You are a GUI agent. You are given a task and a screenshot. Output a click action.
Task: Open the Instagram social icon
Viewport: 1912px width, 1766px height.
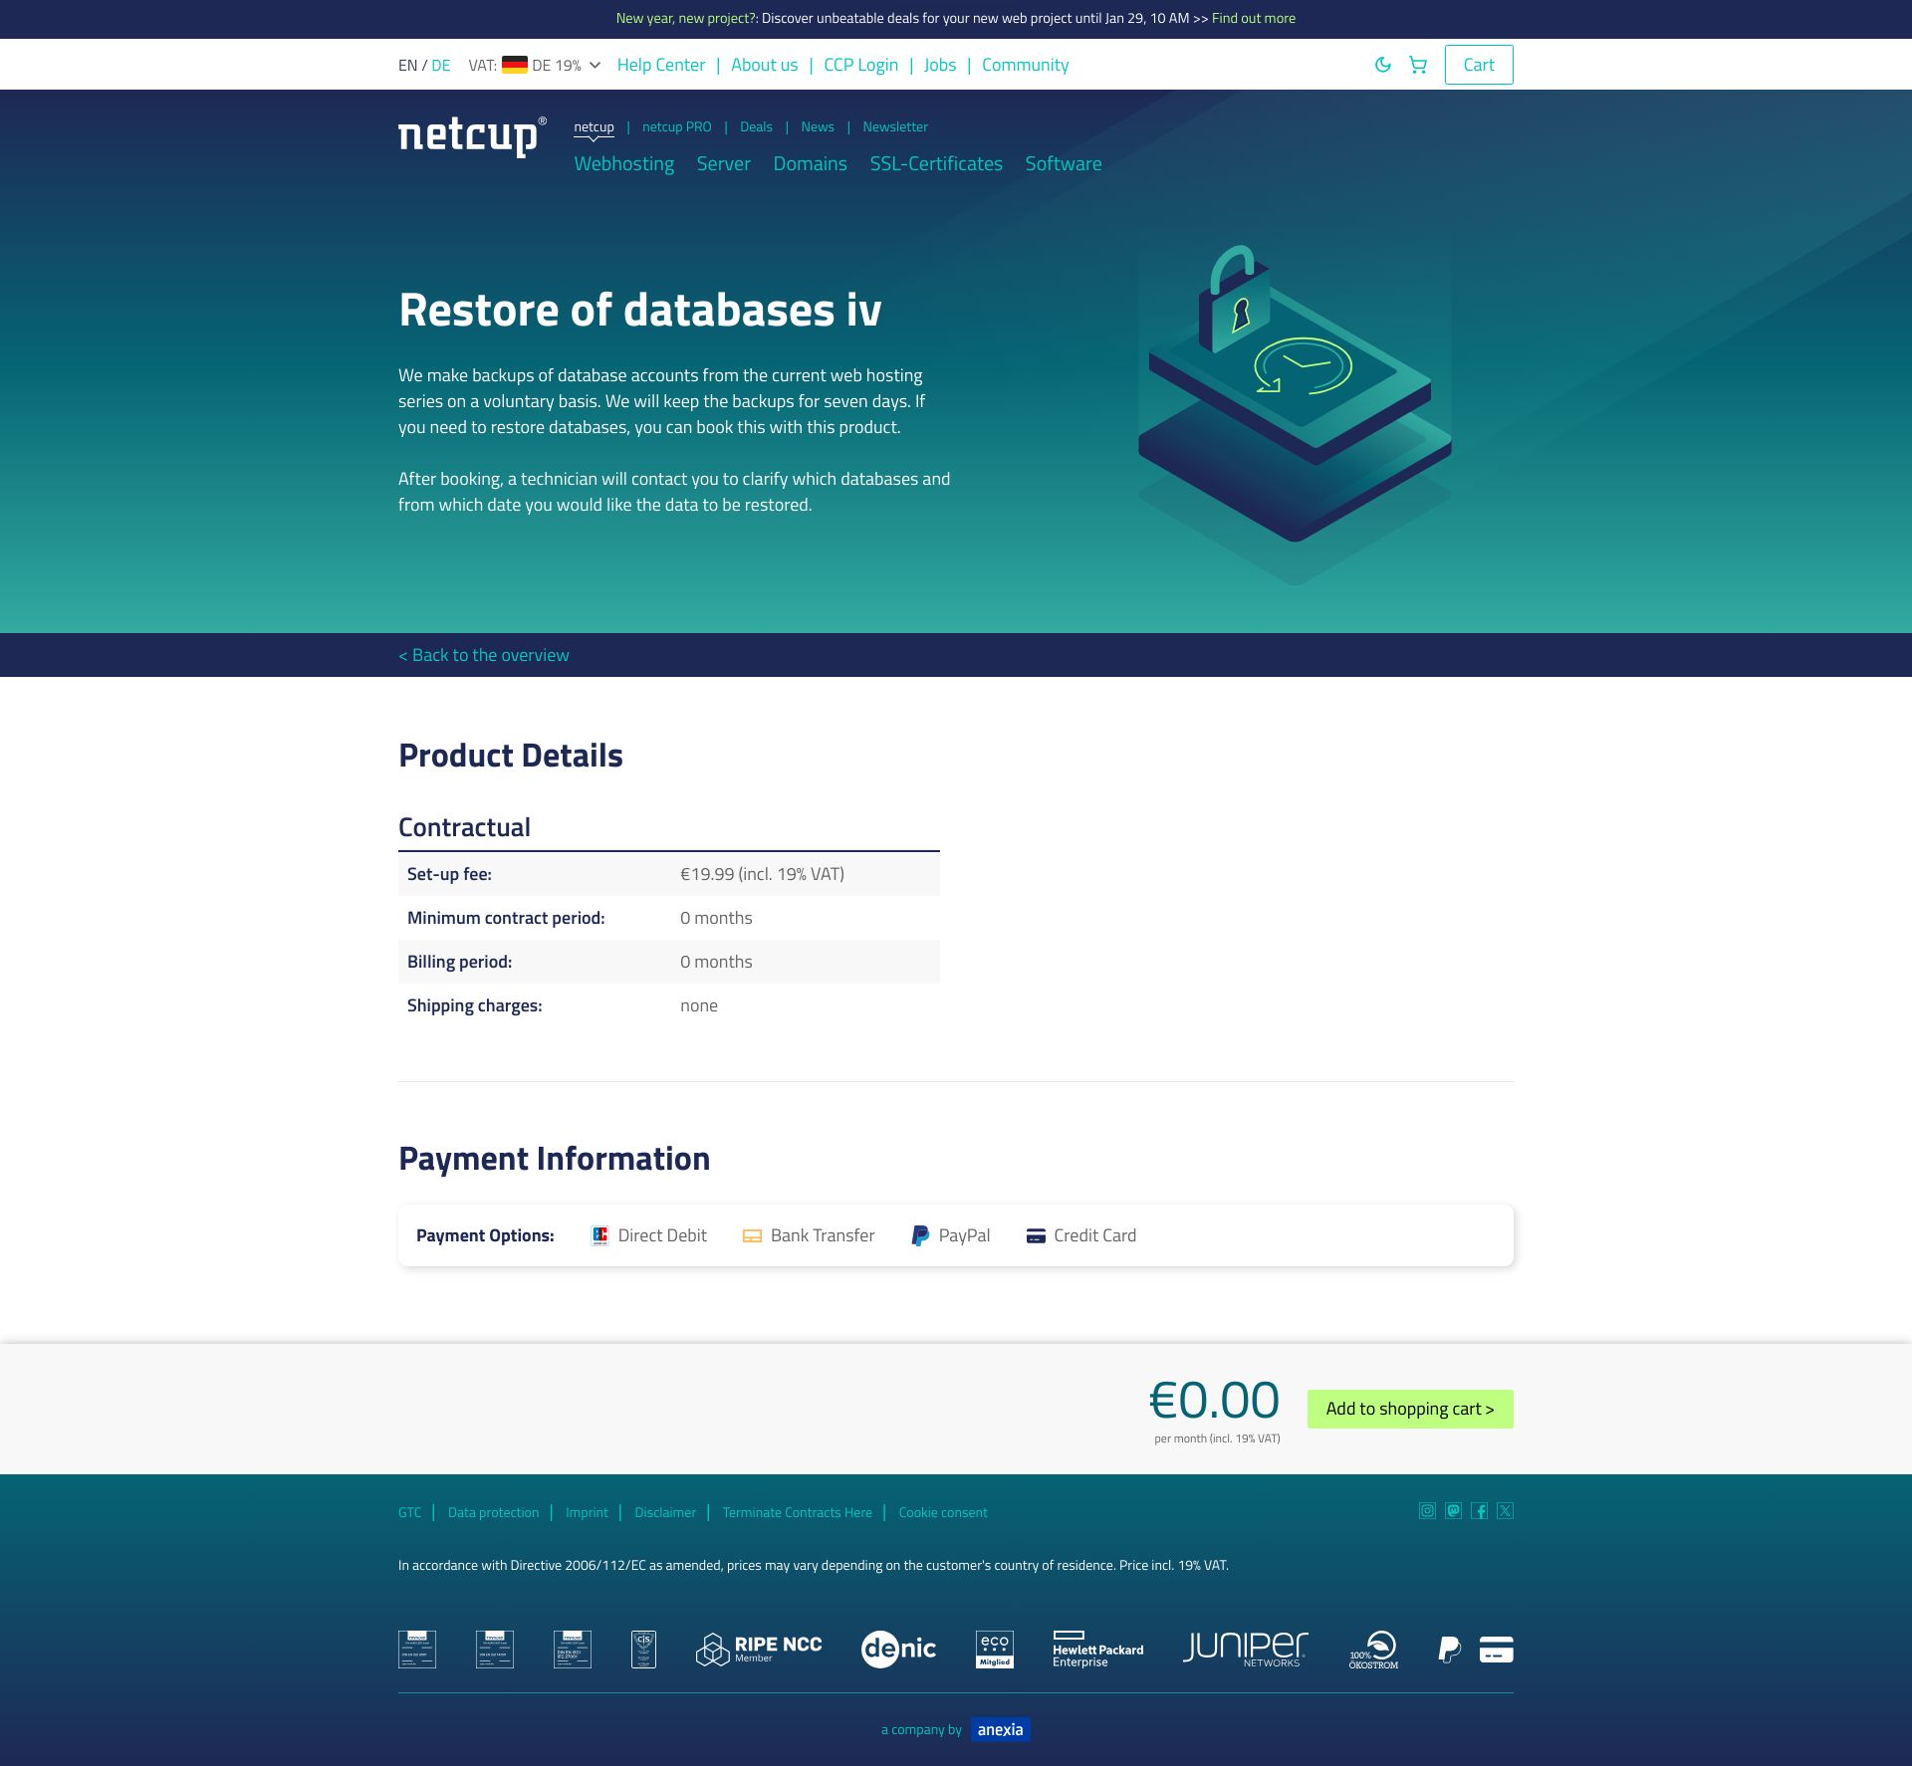point(1427,1511)
